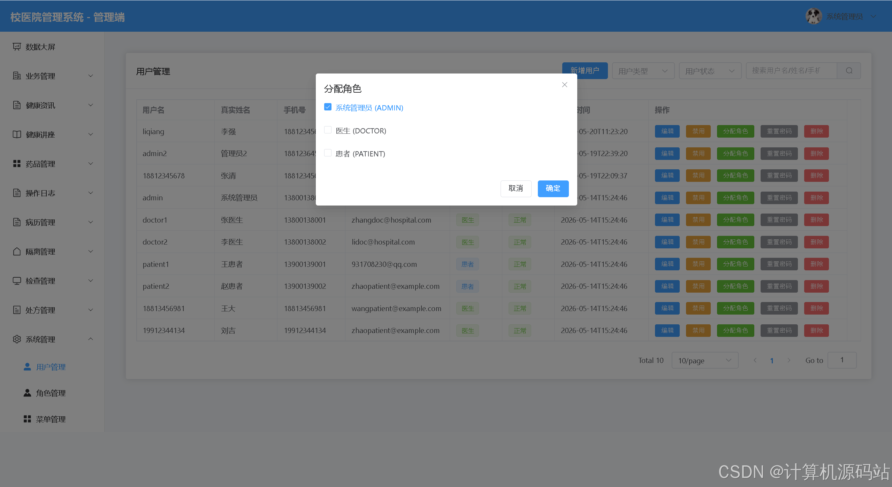Select 用户管理 submenu text
This screenshot has height=487, width=892.
pos(51,367)
